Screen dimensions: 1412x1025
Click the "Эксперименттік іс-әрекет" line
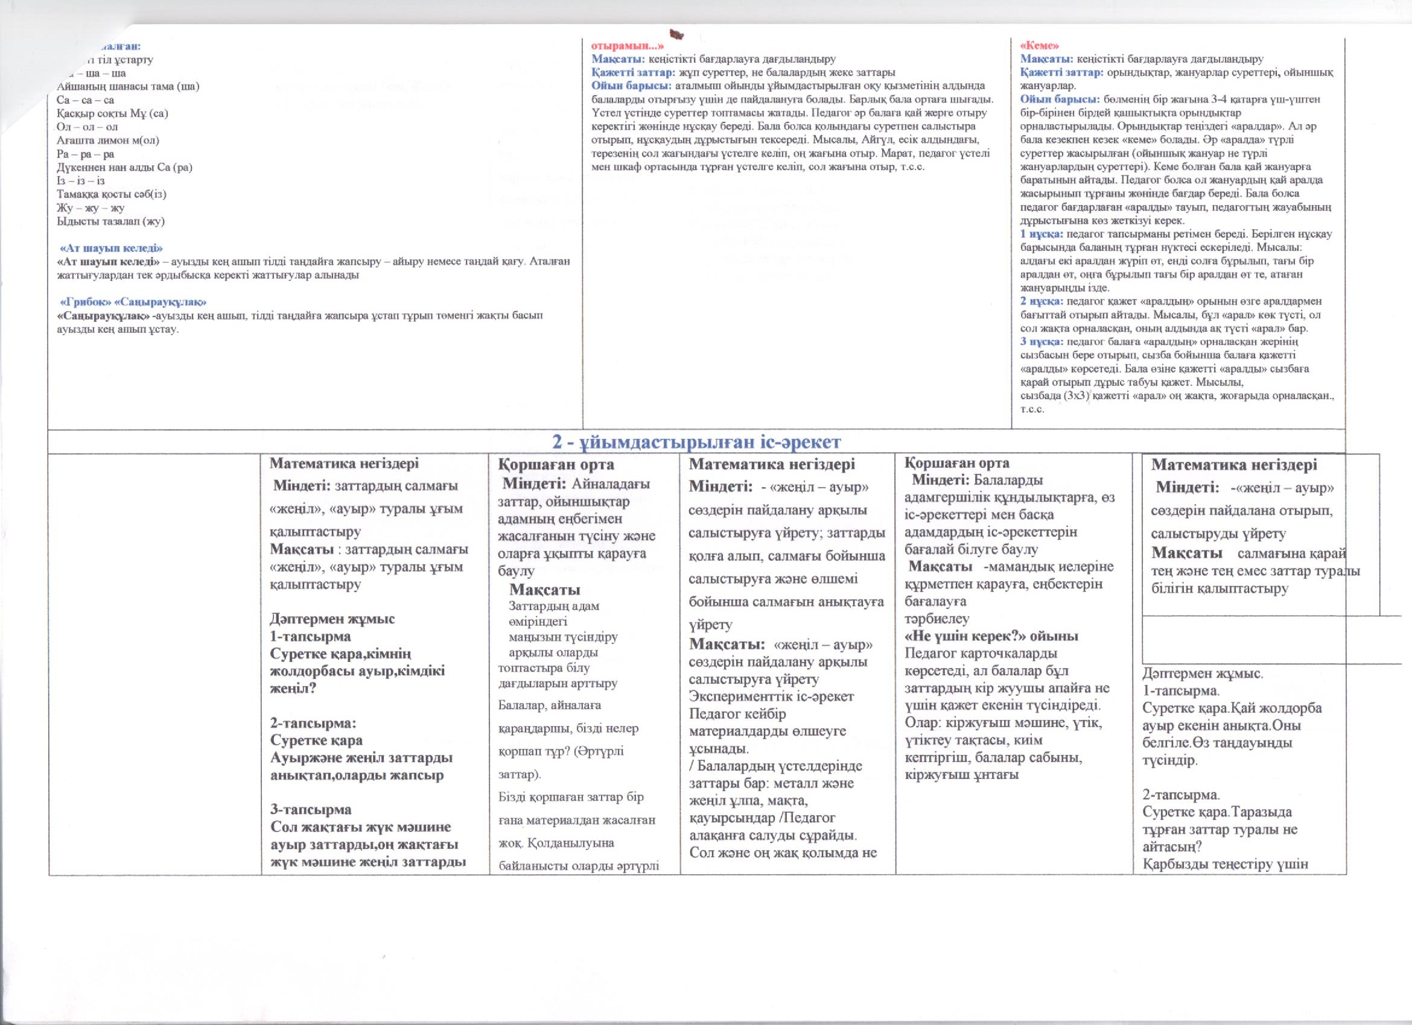tap(771, 696)
